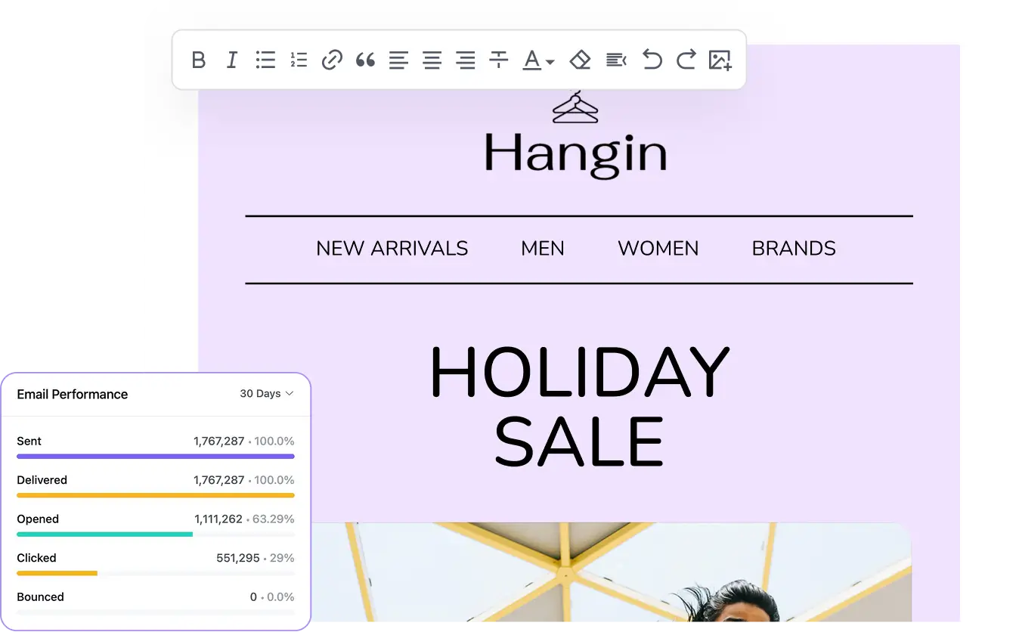
Task: Align text right
Action: point(466,60)
